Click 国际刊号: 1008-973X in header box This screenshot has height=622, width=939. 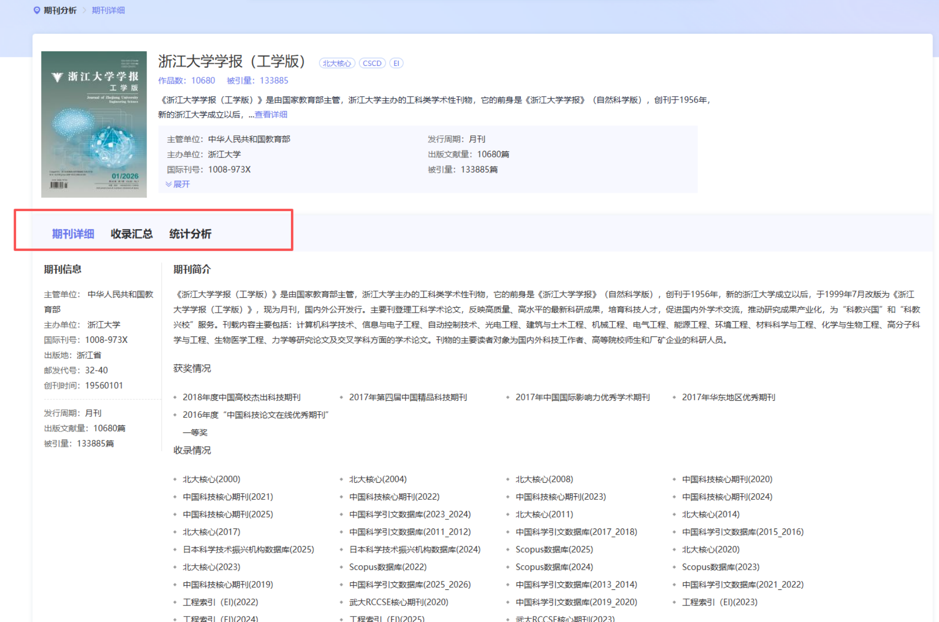point(209,169)
